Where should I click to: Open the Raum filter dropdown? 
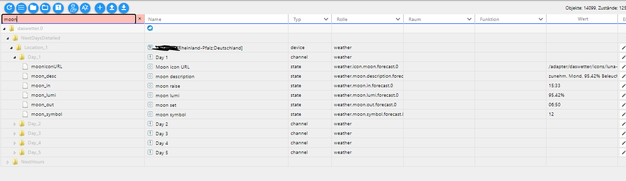[x=469, y=19]
